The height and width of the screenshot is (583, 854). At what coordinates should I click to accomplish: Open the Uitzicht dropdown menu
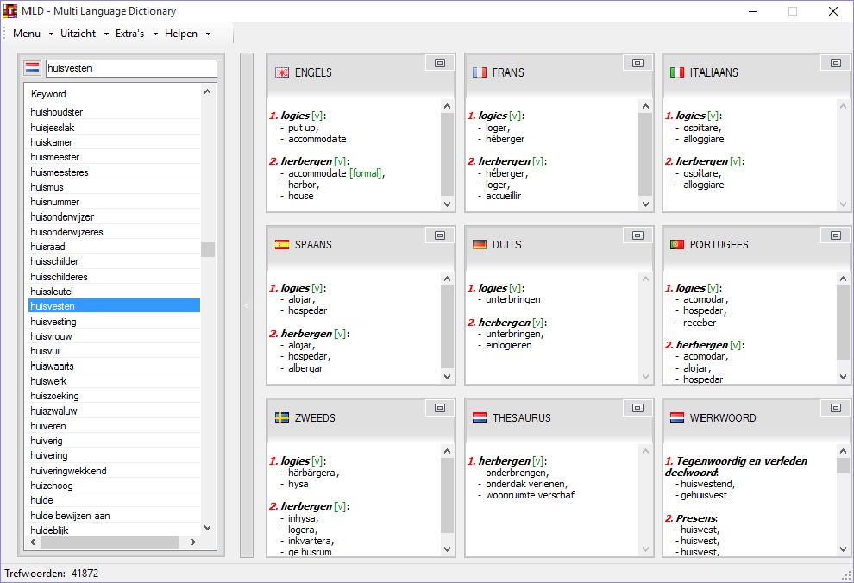(x=84, y=34)
